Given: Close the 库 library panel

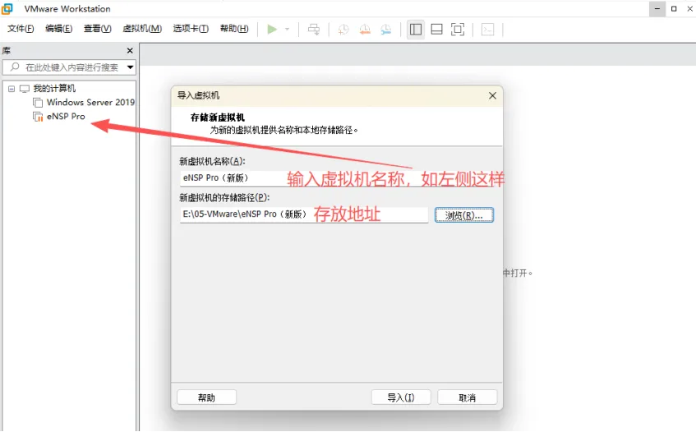Looking at the screenshot, I should (x=130, y=51).
